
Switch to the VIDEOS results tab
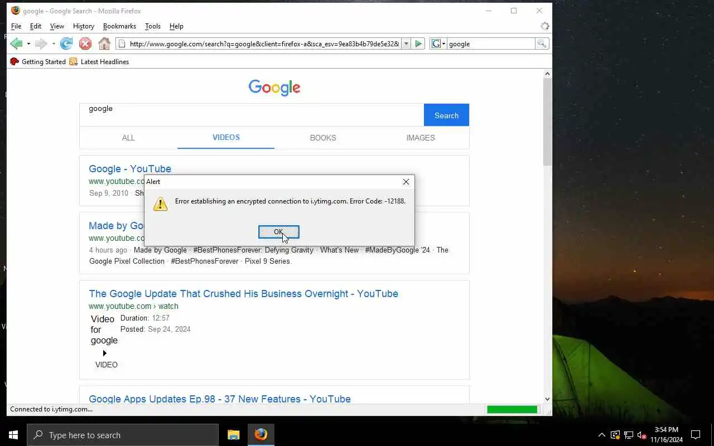pyautogui.click(x=226, y=138)
